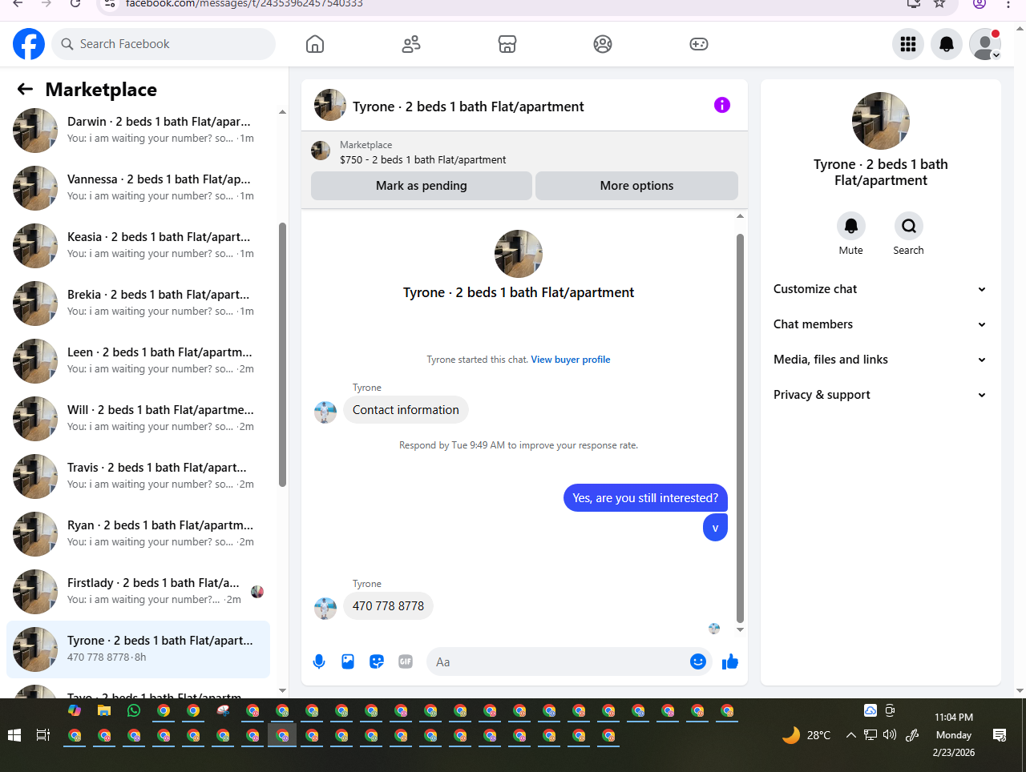The image size is (1026, 772).
Task: Open the Darwin conversation
Action: click(138, 130)
